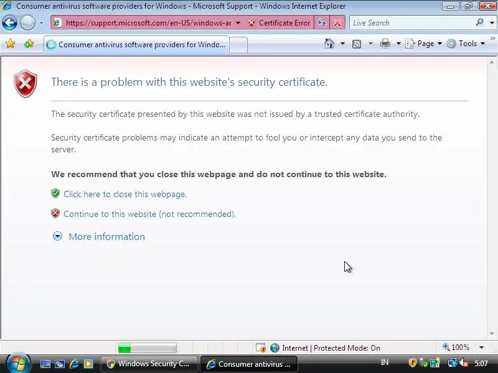Click the RSS Feeds icon
Screen dimensions: 498x373
click(357, 44)
